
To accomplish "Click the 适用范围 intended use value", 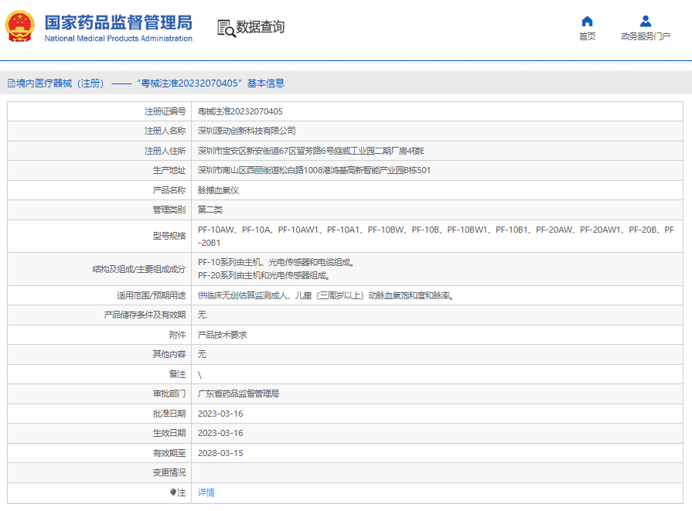I will click(326, 295).
